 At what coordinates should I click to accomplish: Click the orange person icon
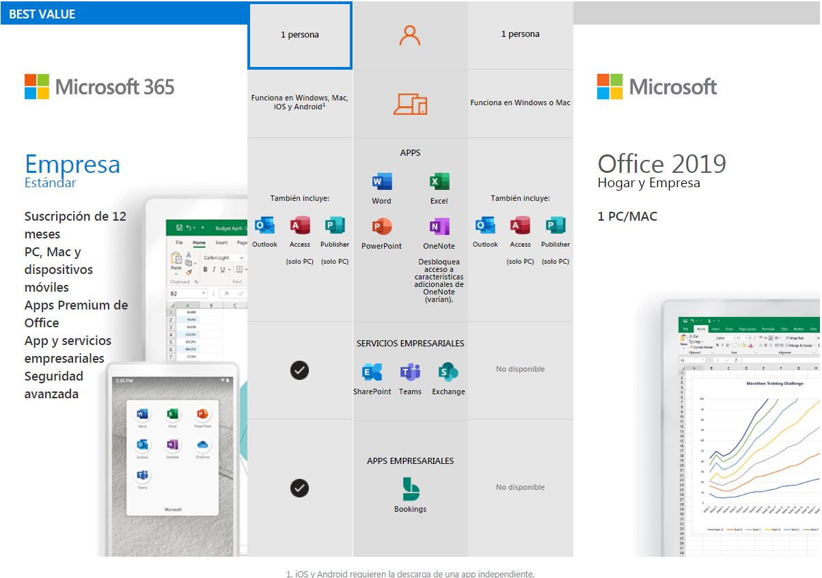coord(409,36)
